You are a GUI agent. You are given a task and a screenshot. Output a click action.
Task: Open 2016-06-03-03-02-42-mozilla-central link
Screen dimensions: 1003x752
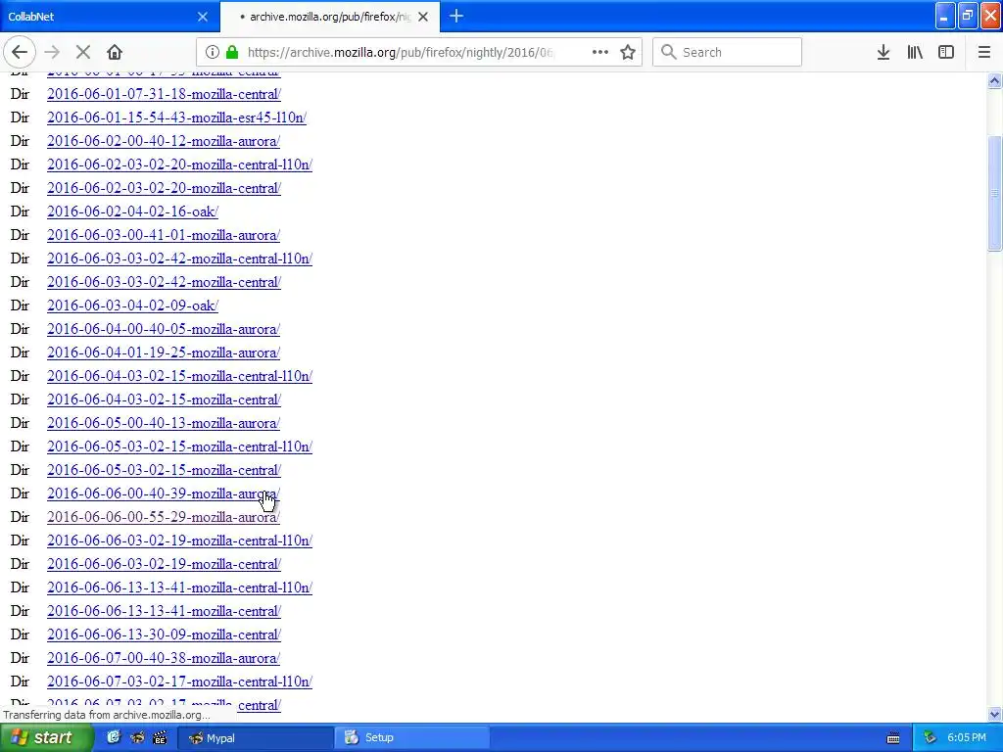(x=164, y=282)
